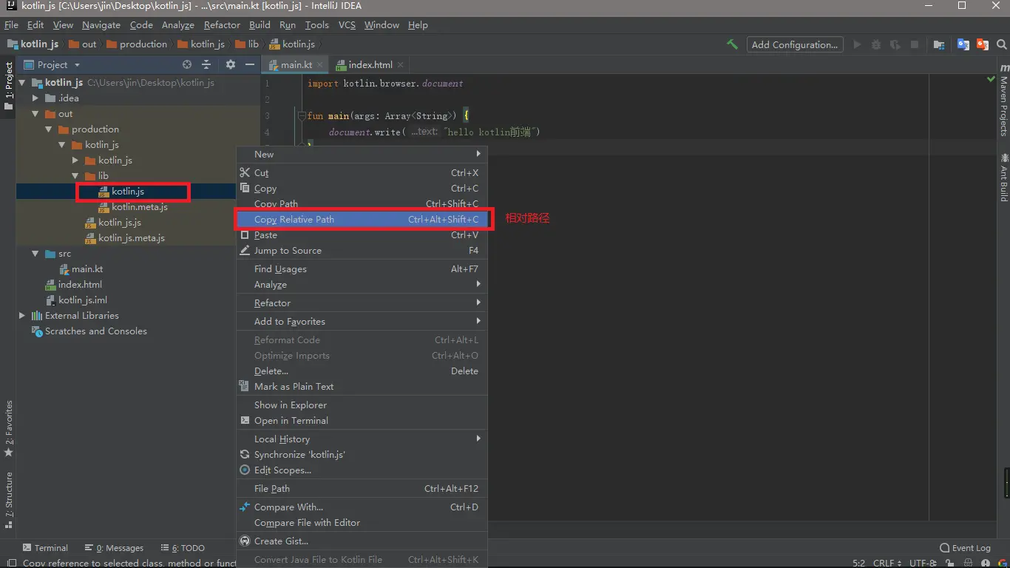Click the red Google Translate replace icon
The width and height of the screenshot is (1010, 568).
click(x=982, y=44)
